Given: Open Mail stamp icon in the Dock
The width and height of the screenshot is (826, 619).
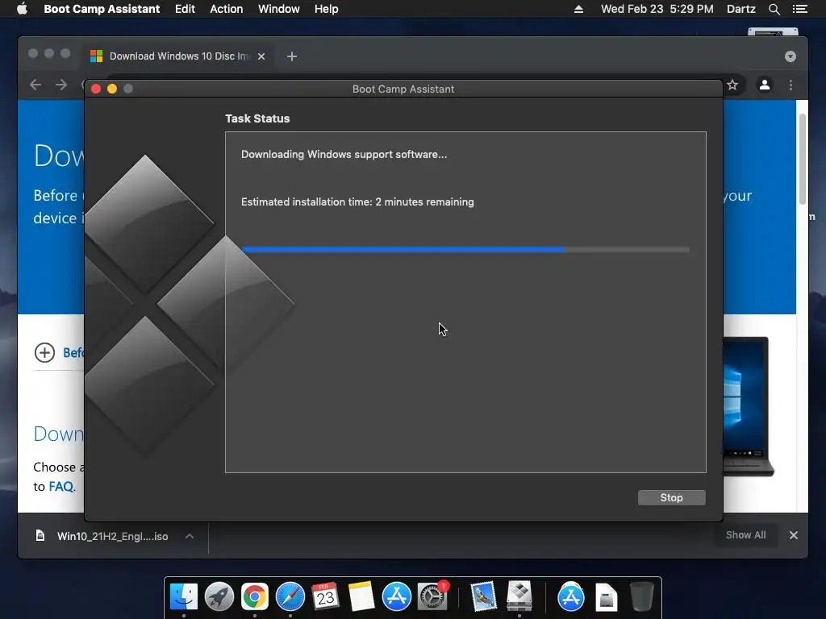Looking at the screenshot, I should (483, 596).
